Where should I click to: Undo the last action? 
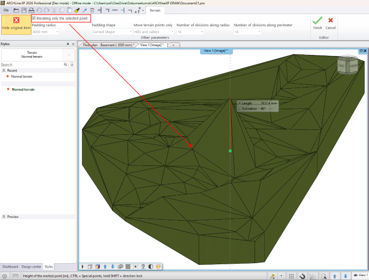[39, 10]
